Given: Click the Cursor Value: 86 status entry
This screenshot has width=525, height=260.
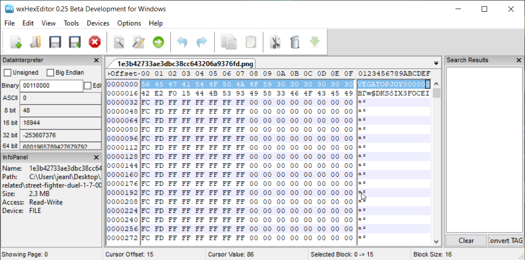Looking at the screenshot, I should 231,254.
